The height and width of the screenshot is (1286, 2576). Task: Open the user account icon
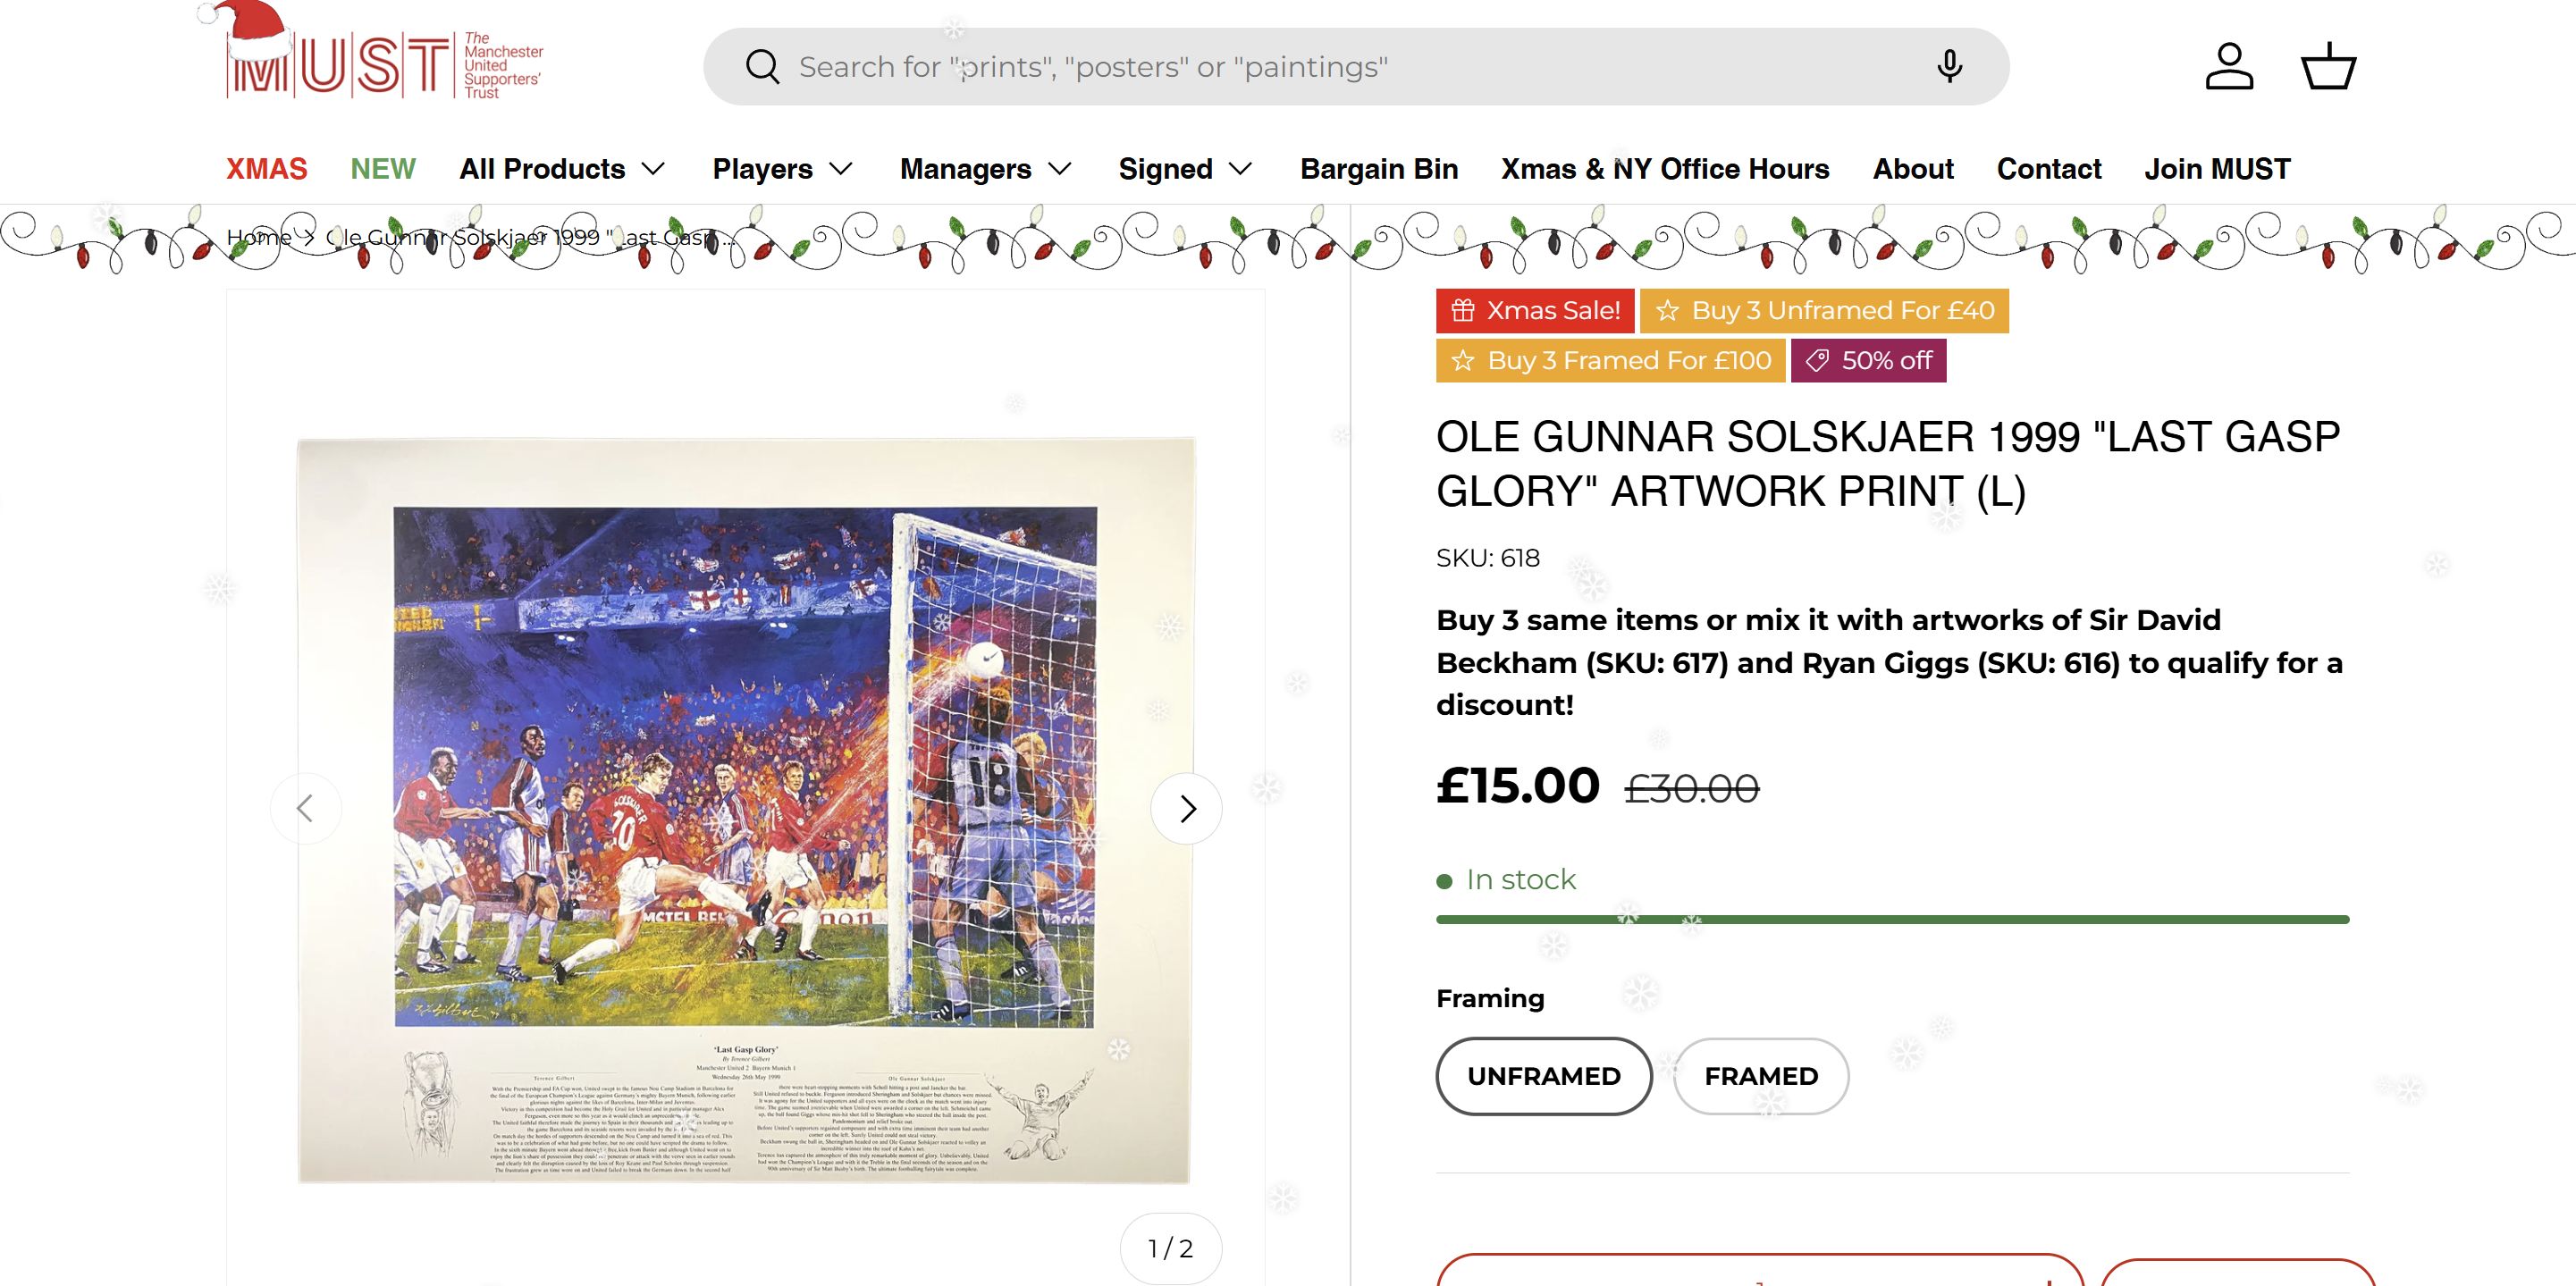point(2229,67)
